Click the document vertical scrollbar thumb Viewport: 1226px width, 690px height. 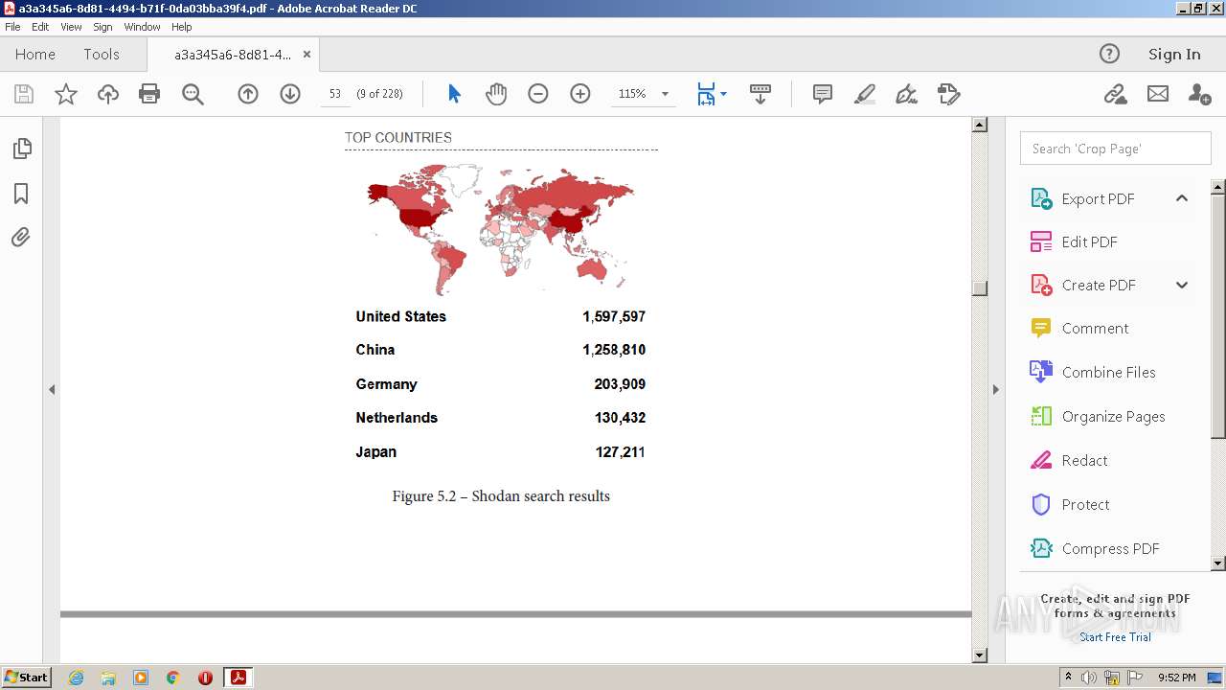(x=979, y=288)
